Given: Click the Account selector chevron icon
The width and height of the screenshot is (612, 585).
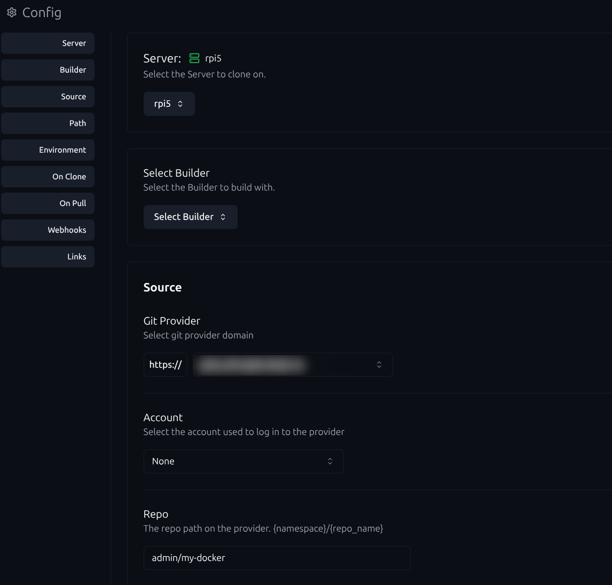Looking at the screenshot, I should pos(330,461).
